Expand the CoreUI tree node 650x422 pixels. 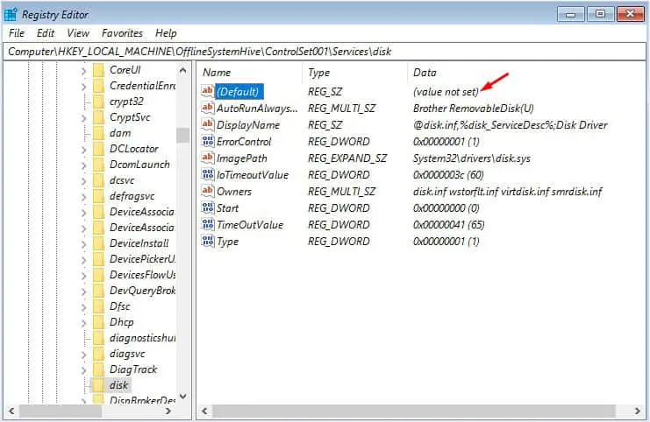[83, 71]
